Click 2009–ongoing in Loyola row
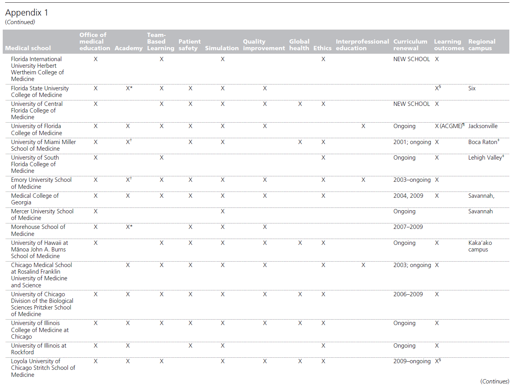Image resolution: width=514 pixels, height=385 pixels. point(412,361)
